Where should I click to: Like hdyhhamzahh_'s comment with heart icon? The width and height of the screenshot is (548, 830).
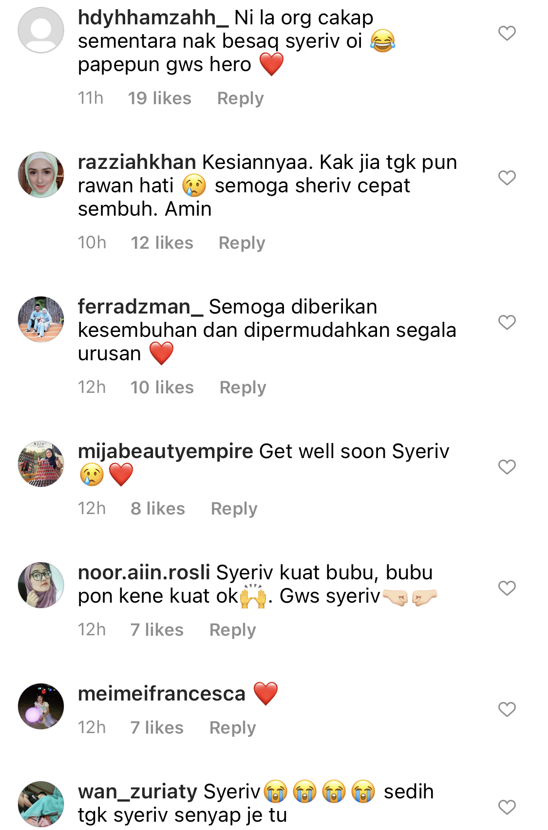507,33
